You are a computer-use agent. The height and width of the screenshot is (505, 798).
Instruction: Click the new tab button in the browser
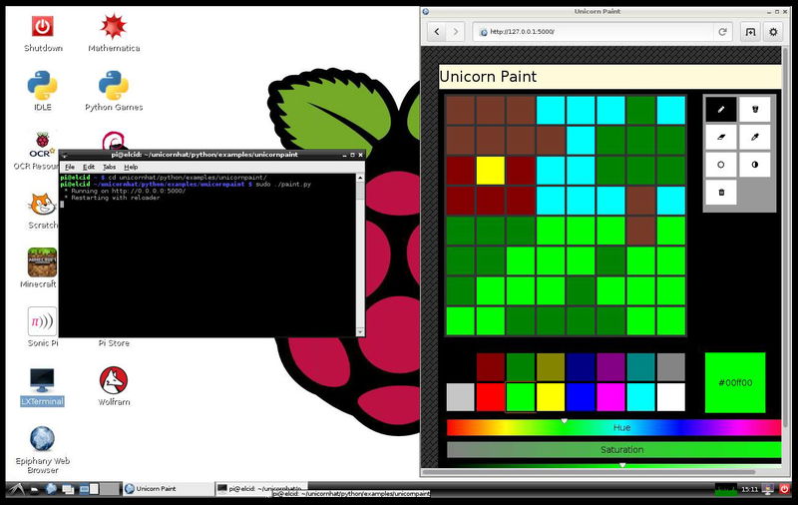click(x=750, y=32)
